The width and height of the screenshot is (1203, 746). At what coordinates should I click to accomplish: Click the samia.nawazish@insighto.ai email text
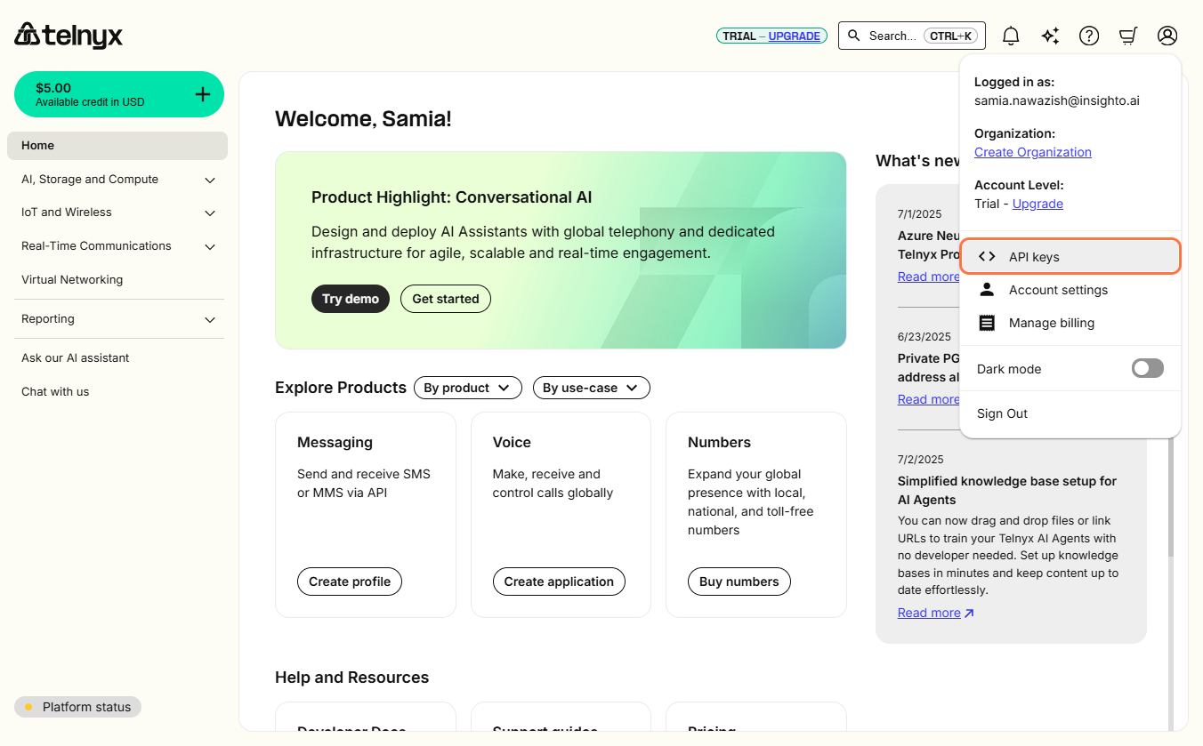click(x=1057, y=100)
